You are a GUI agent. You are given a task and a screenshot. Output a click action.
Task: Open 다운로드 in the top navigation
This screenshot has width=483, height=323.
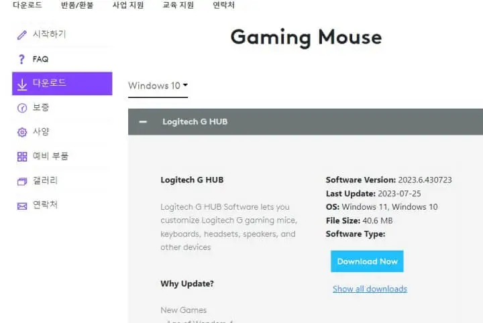coord(28,5)
